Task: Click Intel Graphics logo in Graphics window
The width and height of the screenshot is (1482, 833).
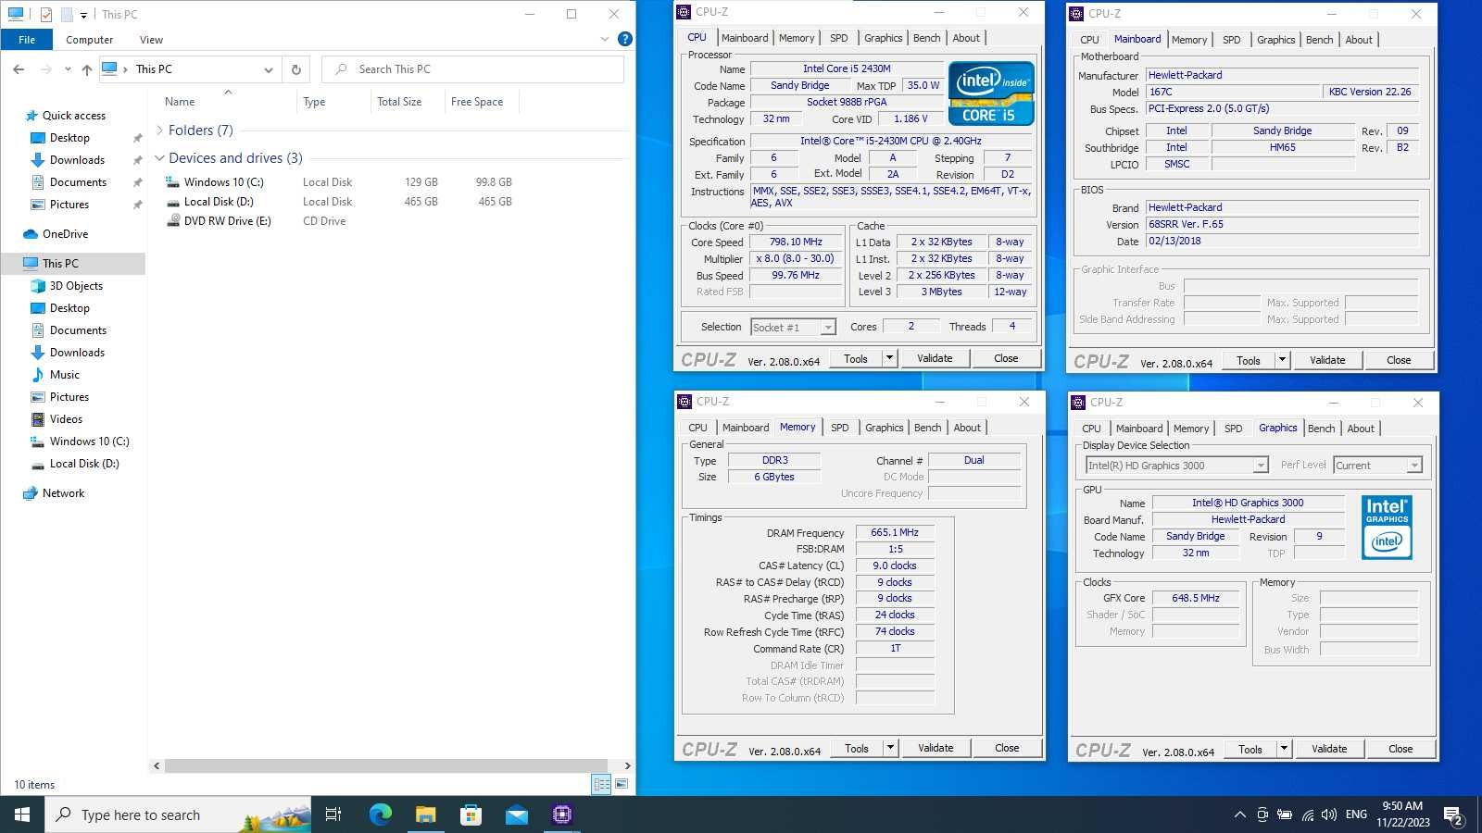Action: 1387,528
